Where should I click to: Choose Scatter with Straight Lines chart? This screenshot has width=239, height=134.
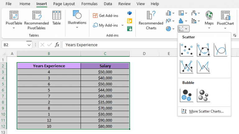[204, 67]
